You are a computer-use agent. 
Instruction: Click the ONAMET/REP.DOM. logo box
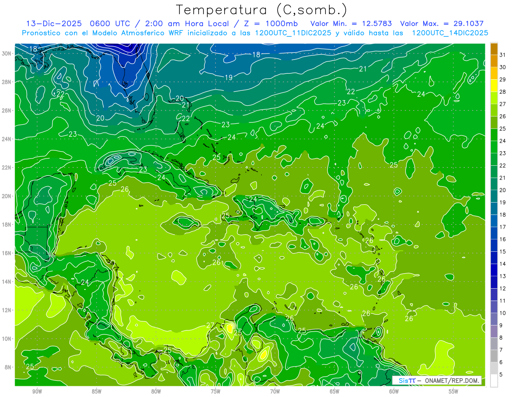tap(437, 380)
